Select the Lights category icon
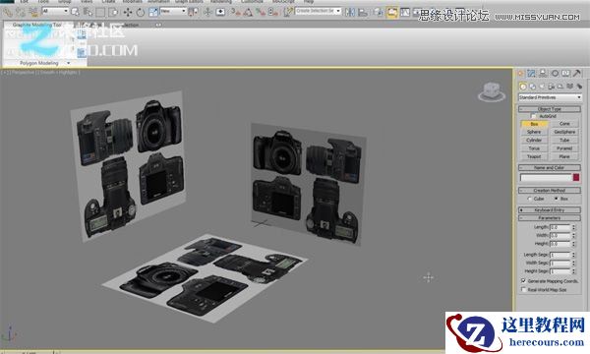590x354 pixels. pyautogui.click(x=542, y=87)
